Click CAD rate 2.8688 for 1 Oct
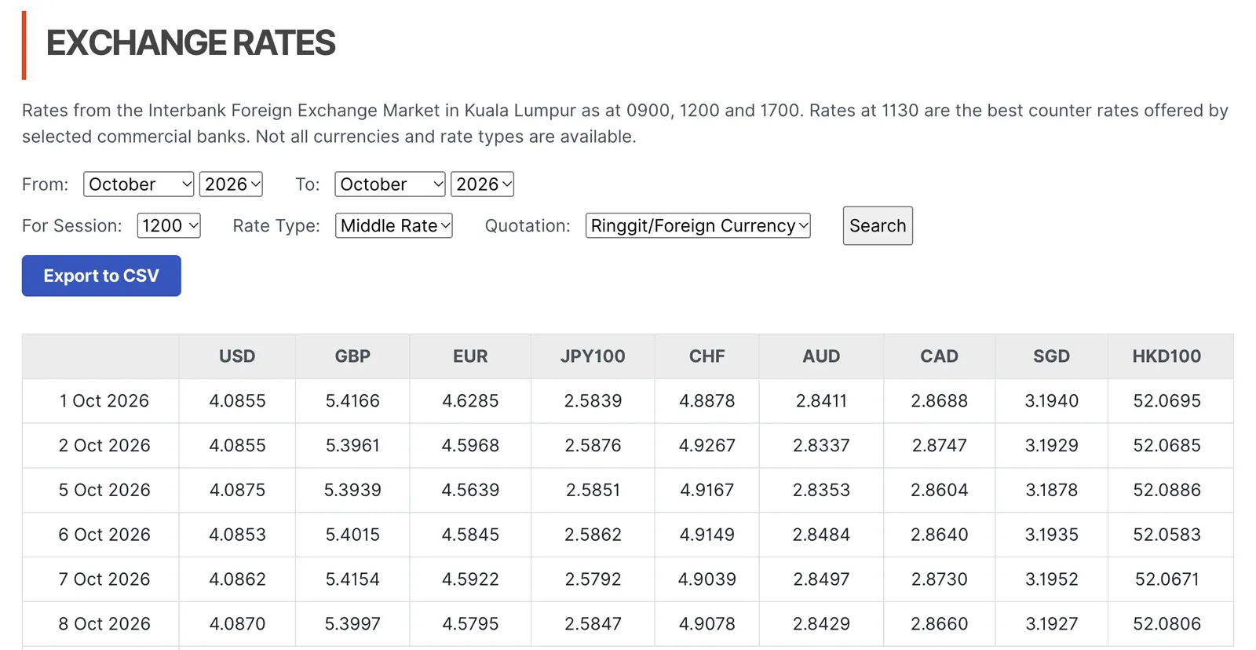Screen dimensions: 1256x650 [x=939, y=401]
